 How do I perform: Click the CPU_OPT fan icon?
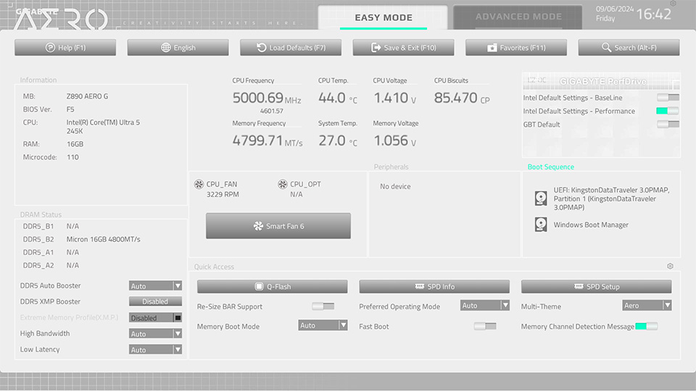pyautogui.click(x=282, y=184)
